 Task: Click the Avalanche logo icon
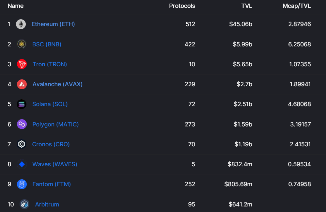point(22,84)
